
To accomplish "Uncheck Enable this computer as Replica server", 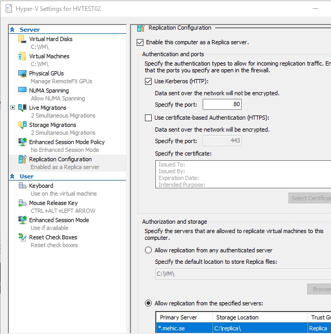I will (140, 42).
